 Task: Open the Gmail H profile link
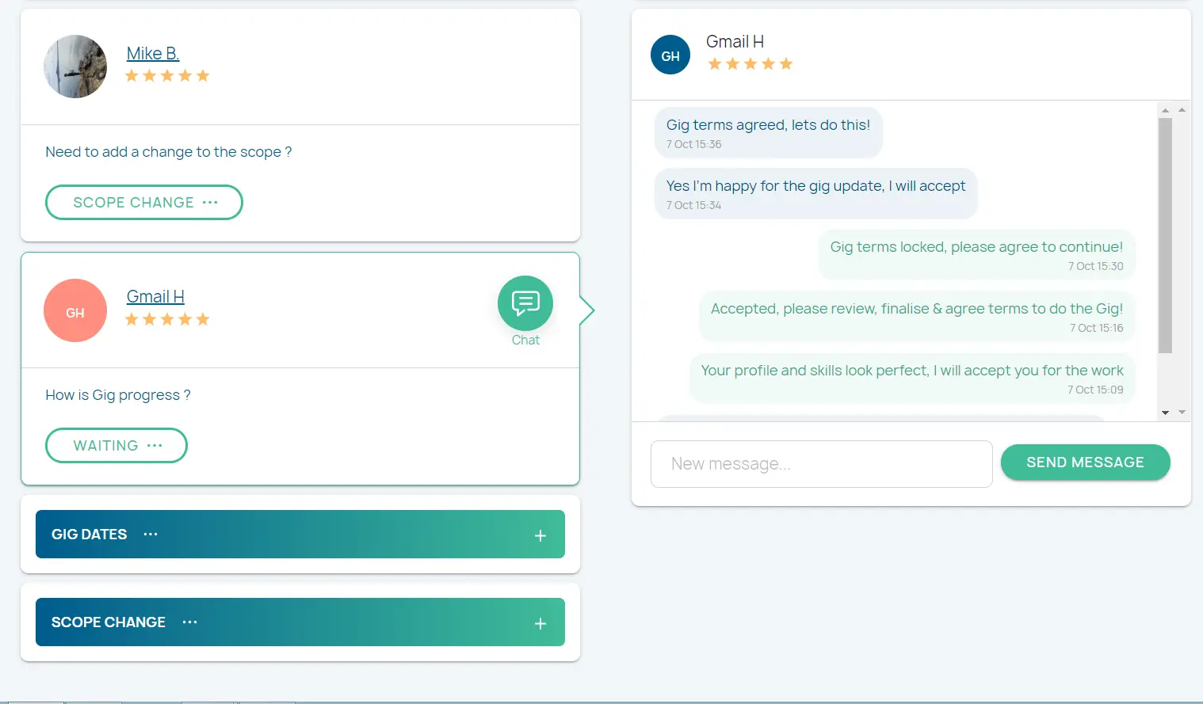pyautogui.click(x=155, y=296)
